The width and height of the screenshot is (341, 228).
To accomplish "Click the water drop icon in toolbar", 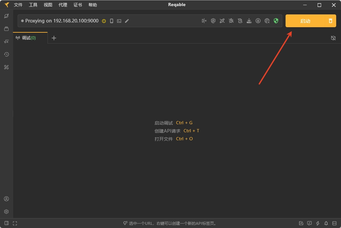I will [x=258, y=21].
